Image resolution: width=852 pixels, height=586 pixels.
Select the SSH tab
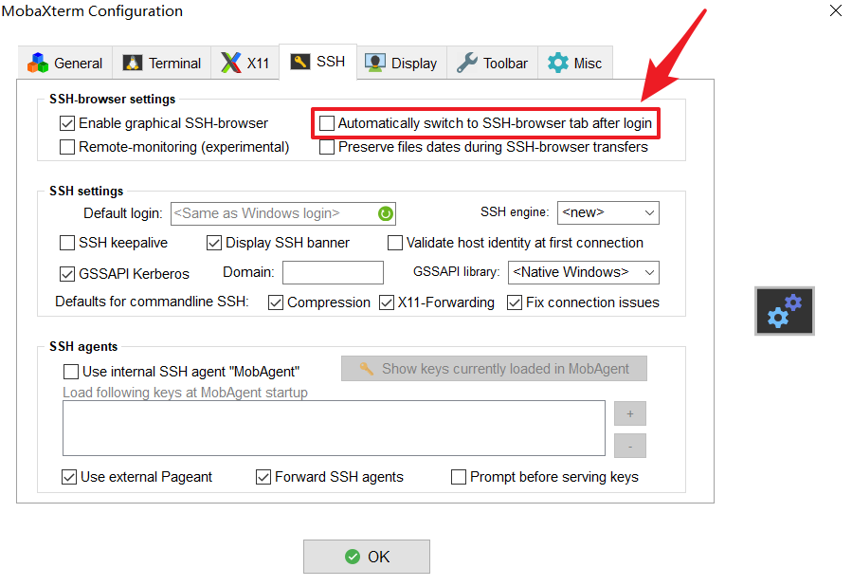pyautogui.click(x=317, y=62)
